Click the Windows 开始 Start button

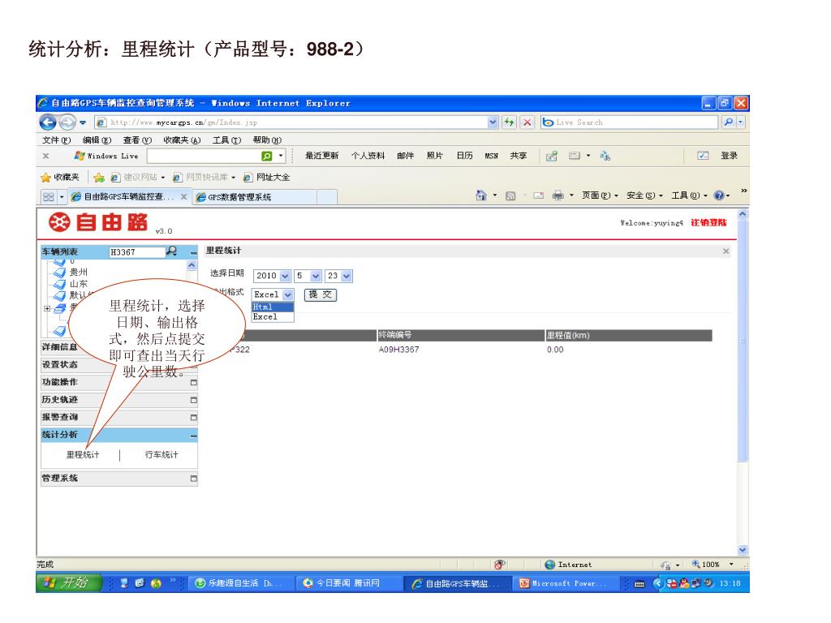coord(70,583)
